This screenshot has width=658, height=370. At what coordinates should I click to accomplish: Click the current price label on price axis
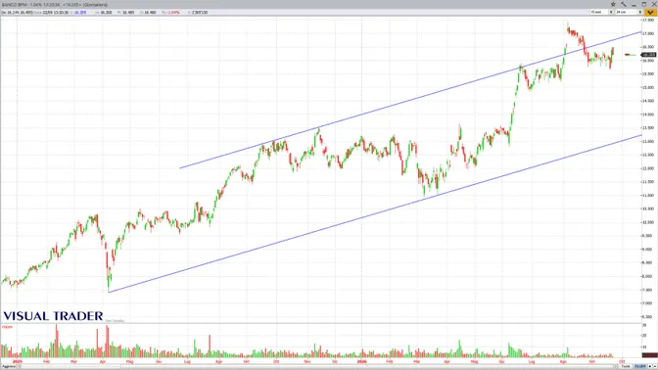(649, 55)
